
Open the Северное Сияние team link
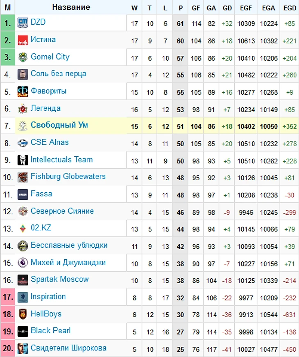click(62, 211)
